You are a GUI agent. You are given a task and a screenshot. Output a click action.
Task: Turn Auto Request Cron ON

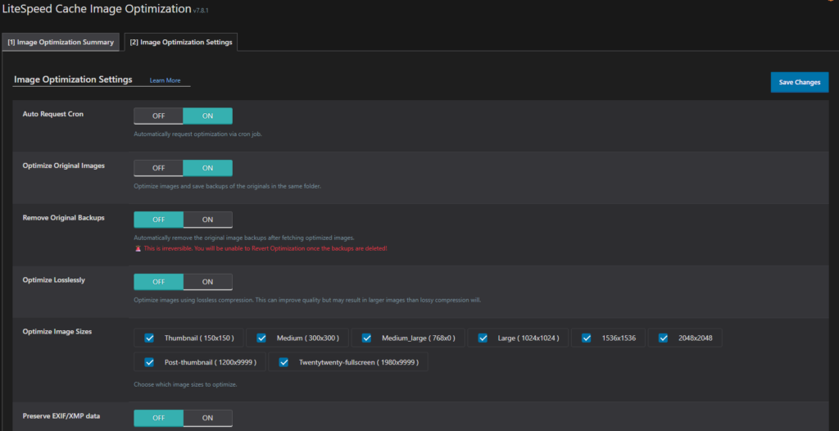pos(207,116)
